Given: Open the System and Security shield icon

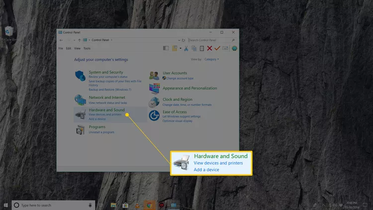Looking at the screenshot, I should point(80,76).
